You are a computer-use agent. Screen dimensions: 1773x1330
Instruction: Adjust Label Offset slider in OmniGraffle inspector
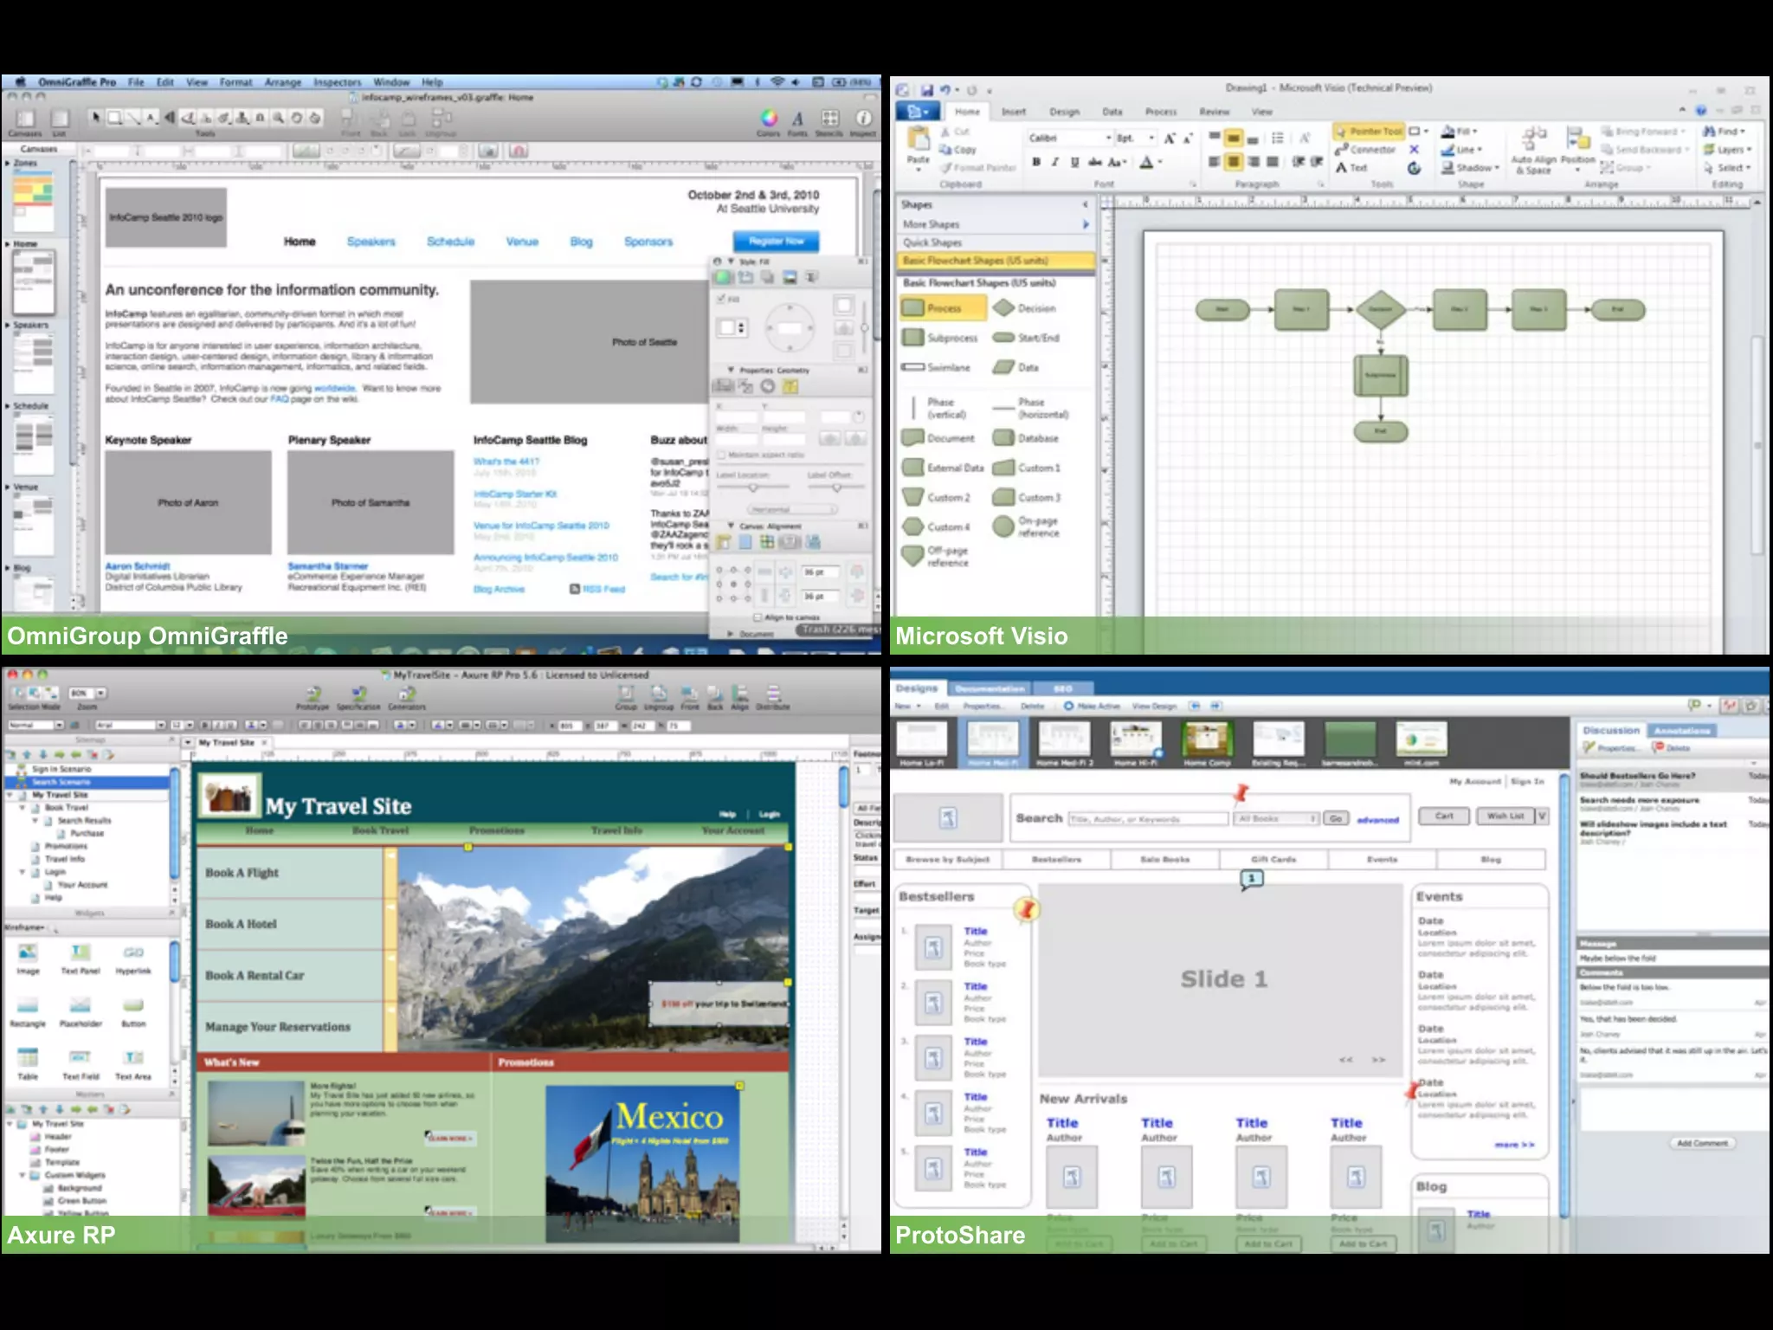(835, 487)
